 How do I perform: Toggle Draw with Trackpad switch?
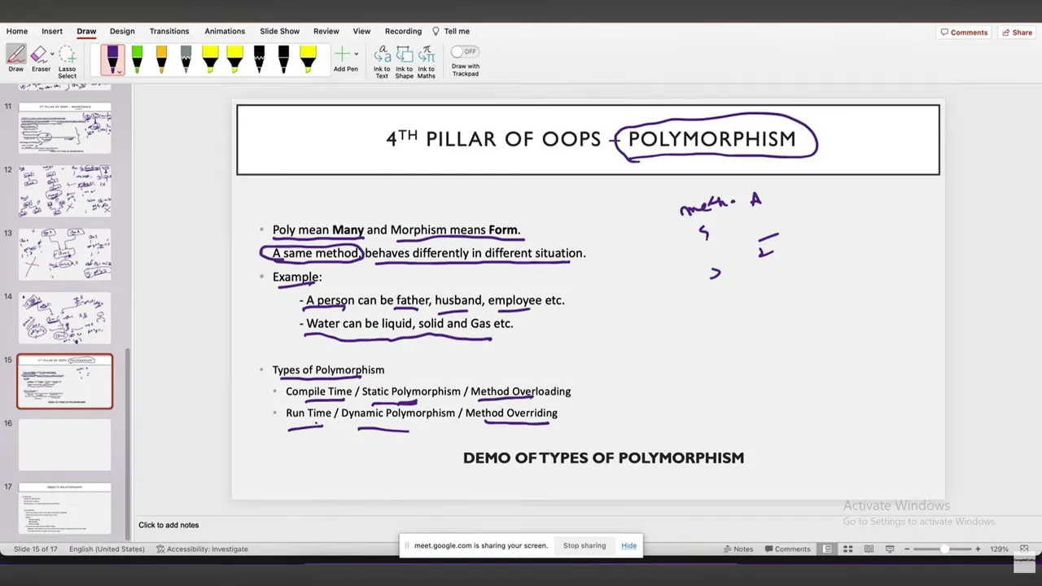pos(465,51)
